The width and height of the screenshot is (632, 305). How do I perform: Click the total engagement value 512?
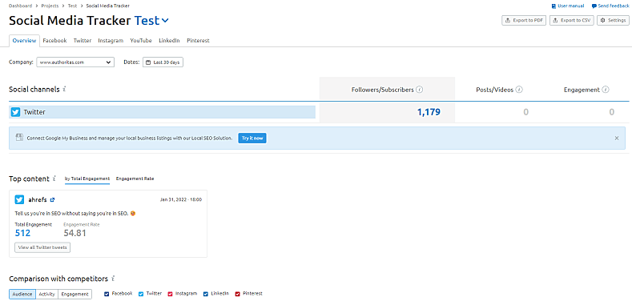[22, 233]
